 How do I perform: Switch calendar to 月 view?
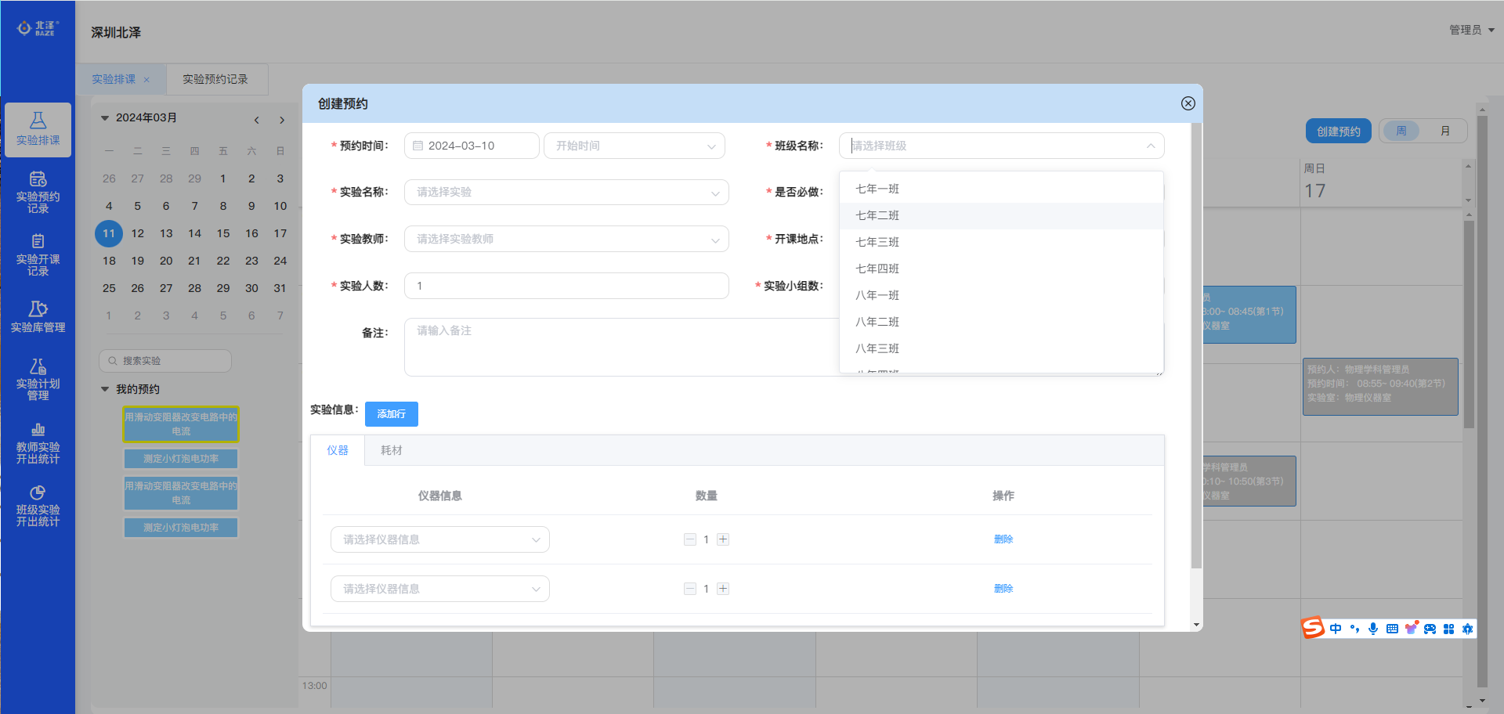[x=1445, y=131]
